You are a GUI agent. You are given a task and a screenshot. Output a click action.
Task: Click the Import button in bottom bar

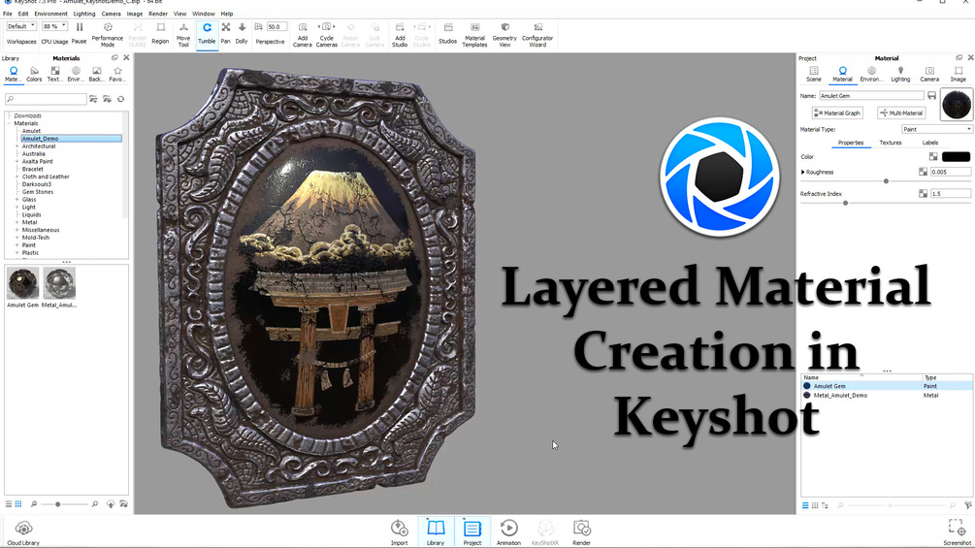point(399,533)
